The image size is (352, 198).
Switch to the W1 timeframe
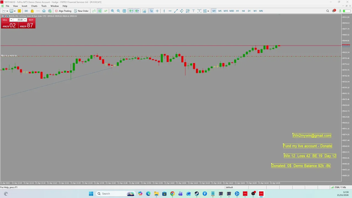coord(255,11)
